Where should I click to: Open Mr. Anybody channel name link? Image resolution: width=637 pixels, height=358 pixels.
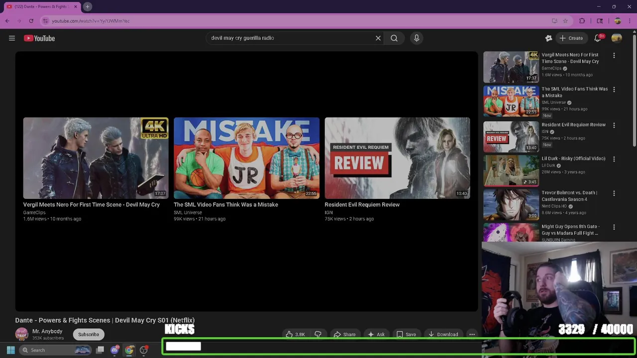click(47, 331)
